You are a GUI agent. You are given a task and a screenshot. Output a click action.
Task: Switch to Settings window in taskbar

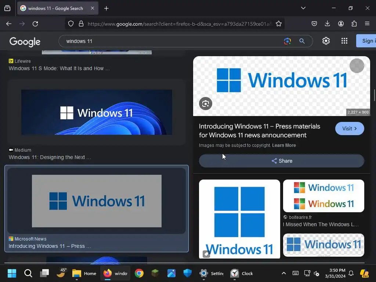211,273
